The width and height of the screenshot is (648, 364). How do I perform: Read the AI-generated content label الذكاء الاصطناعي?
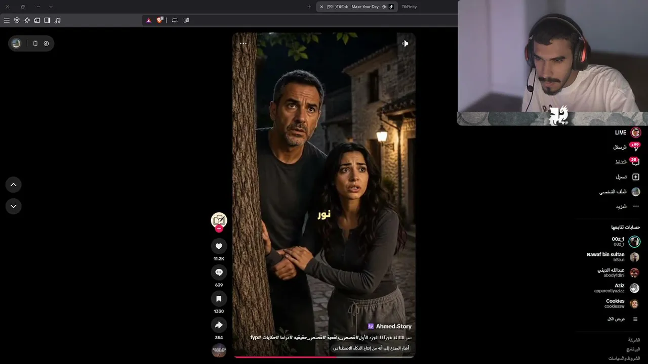coord(371,348)
